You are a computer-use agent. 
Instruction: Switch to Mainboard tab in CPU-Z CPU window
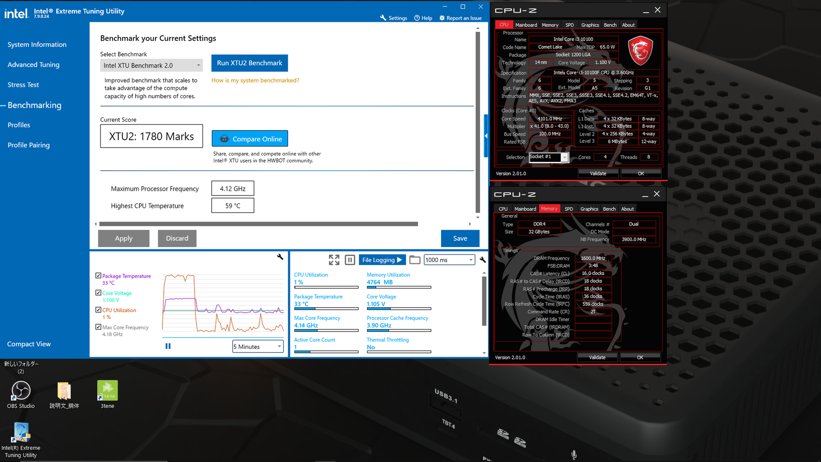pos(526,25)
